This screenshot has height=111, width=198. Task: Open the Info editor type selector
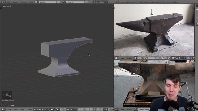pos(3,2)
